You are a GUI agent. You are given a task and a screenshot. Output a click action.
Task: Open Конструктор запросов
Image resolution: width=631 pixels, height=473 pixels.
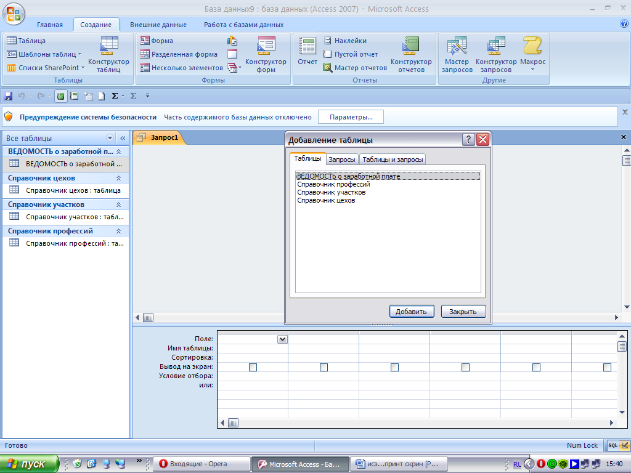tap(496, 54)
